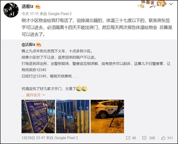Open the post options chevron at top right
The image size is (178, 144).
tap(171, 4)
